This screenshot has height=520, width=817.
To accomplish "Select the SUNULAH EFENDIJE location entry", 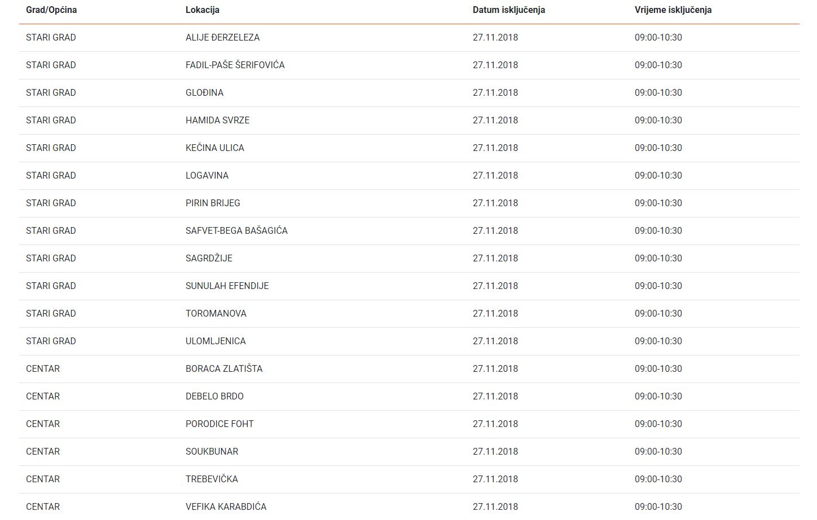I will pos(227,286).
